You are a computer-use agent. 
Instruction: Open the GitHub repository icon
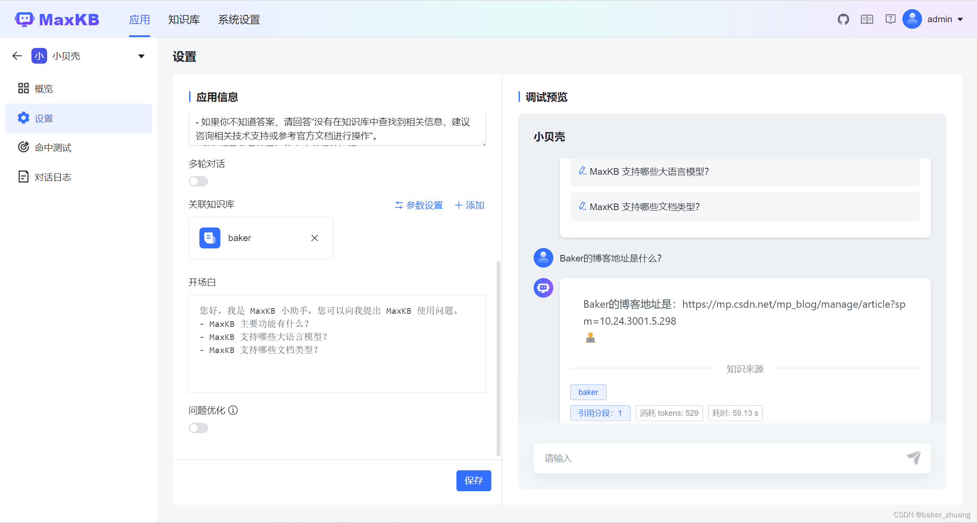[843, 19]
